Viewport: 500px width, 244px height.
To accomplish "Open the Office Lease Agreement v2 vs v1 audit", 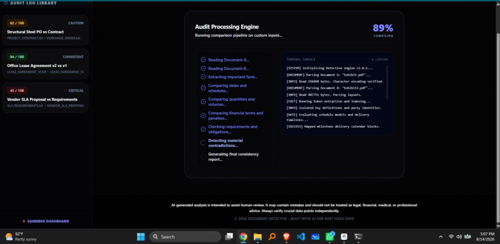I will pos(45,64).
